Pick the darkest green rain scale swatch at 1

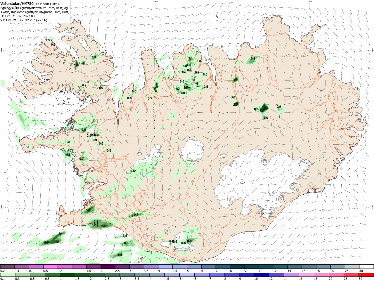[67, 275]
